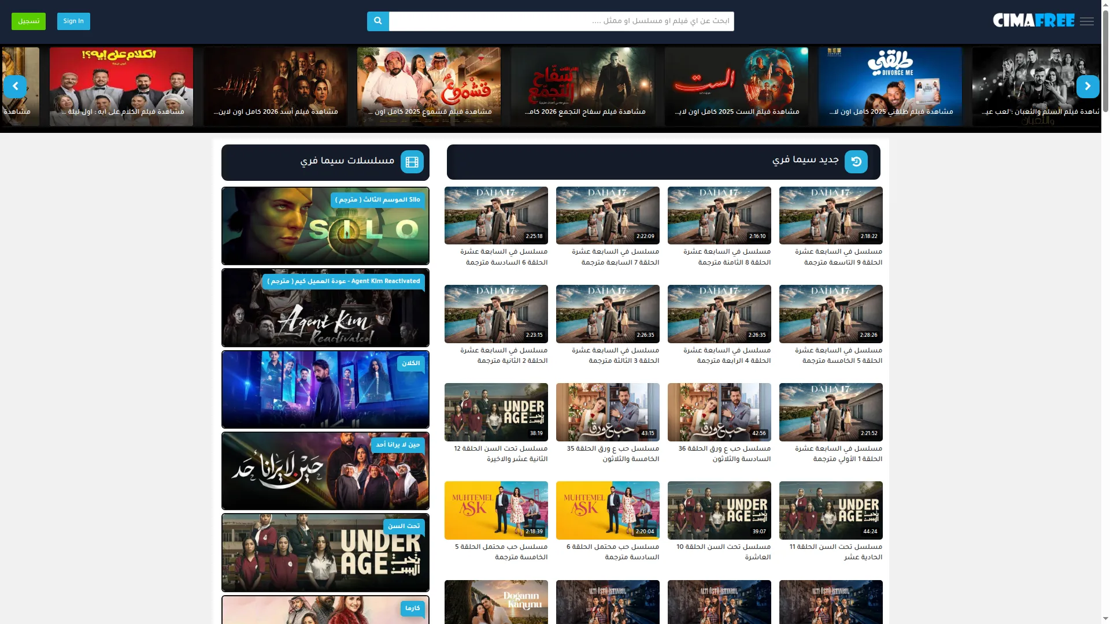Open the title link for في السابعة عشرة الحلقة 7

click(615, 257)
